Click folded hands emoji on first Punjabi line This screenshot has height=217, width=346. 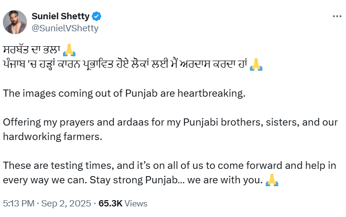70,50
